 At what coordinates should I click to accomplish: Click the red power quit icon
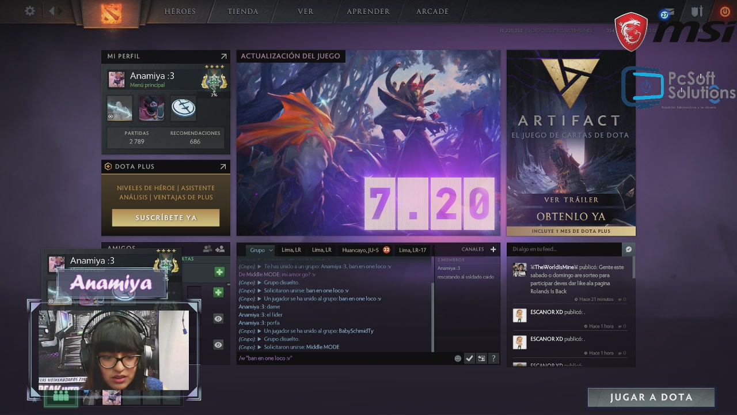pyautogui.click(x=724, y=12)
